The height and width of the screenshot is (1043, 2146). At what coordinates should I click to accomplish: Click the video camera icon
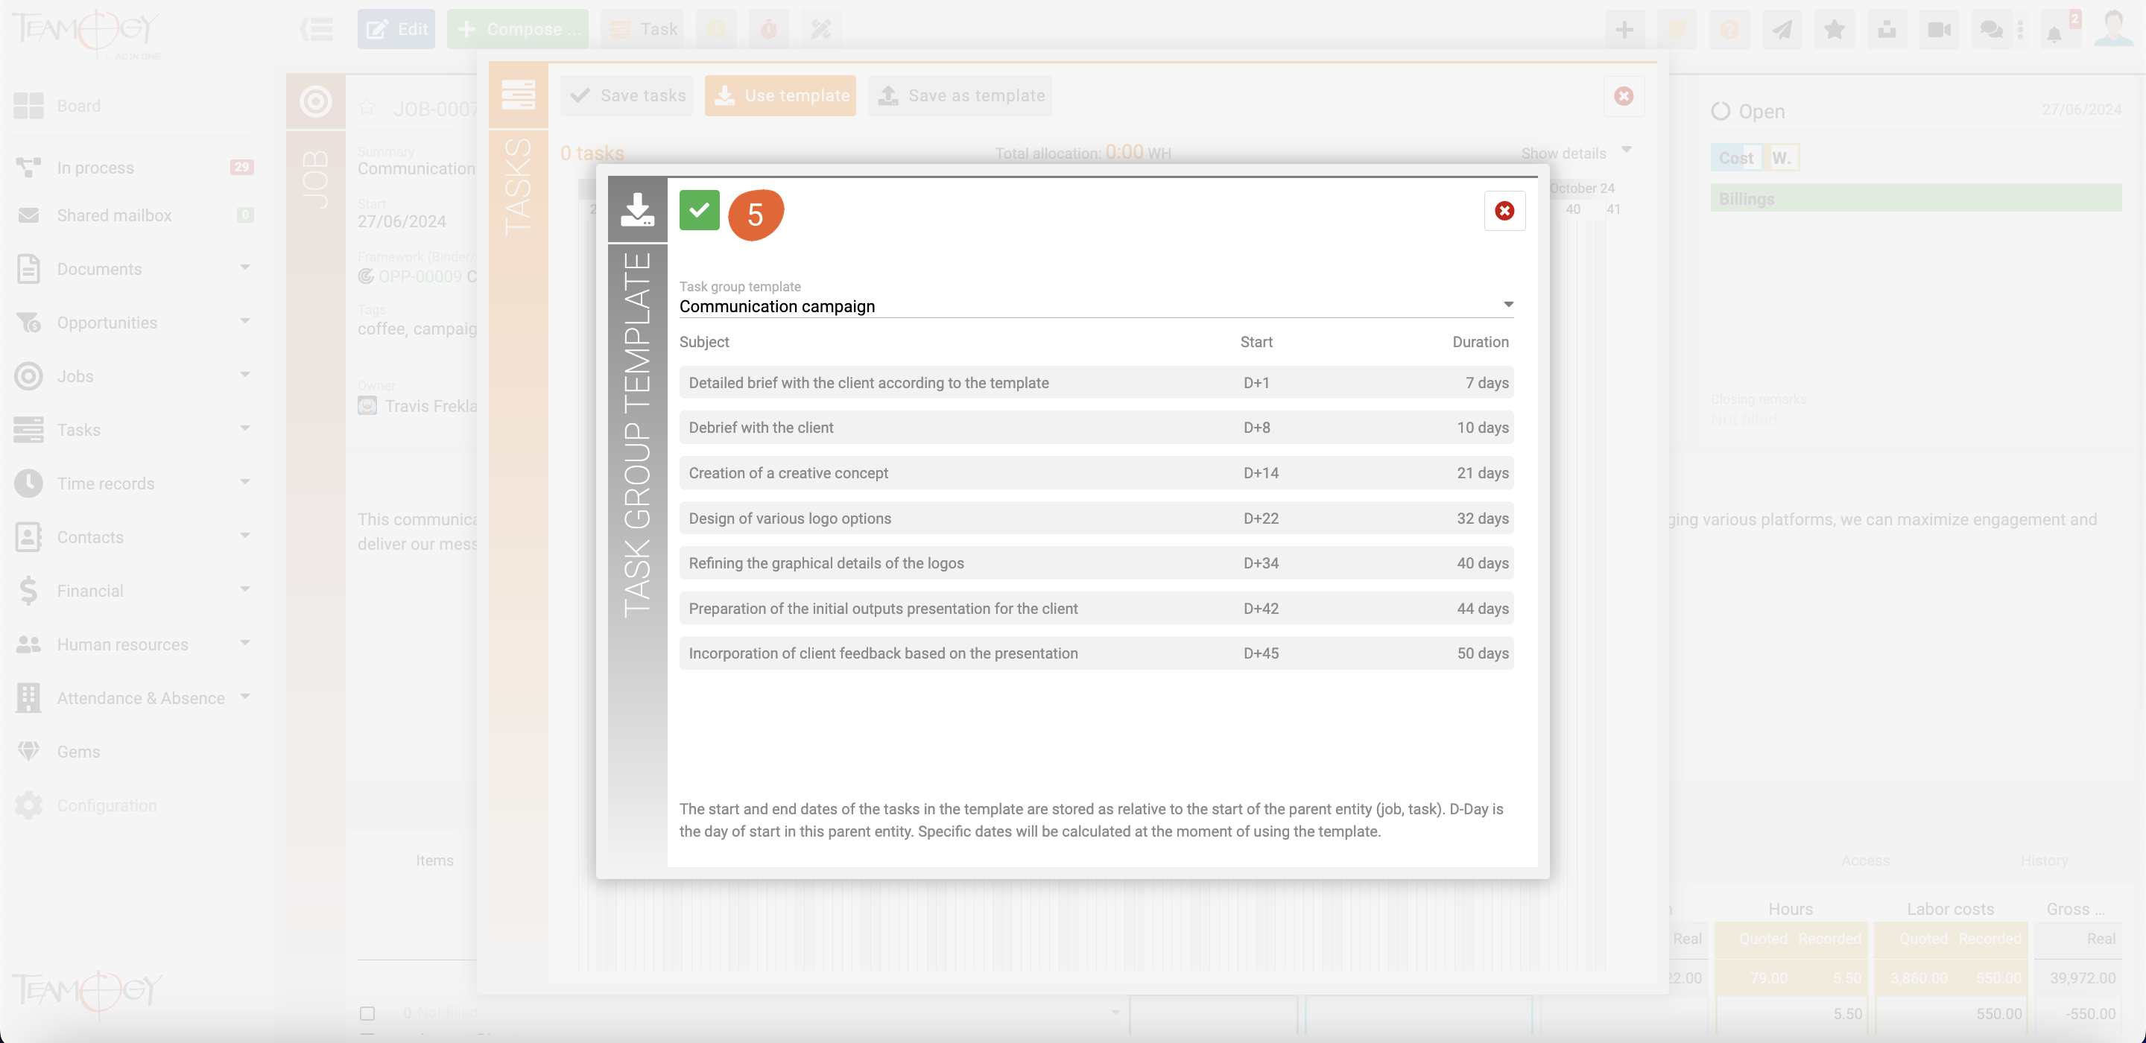point(1940,30)
